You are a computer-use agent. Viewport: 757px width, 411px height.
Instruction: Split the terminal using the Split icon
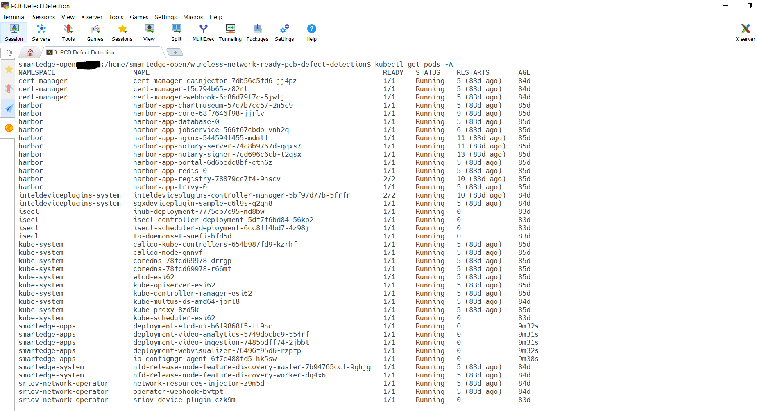pyautogui.click(x=177, y=33)
